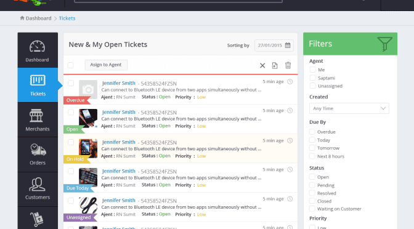414x229 pixels.
Task: Check the Overdue filter under Due By
Action: point(312,132)
